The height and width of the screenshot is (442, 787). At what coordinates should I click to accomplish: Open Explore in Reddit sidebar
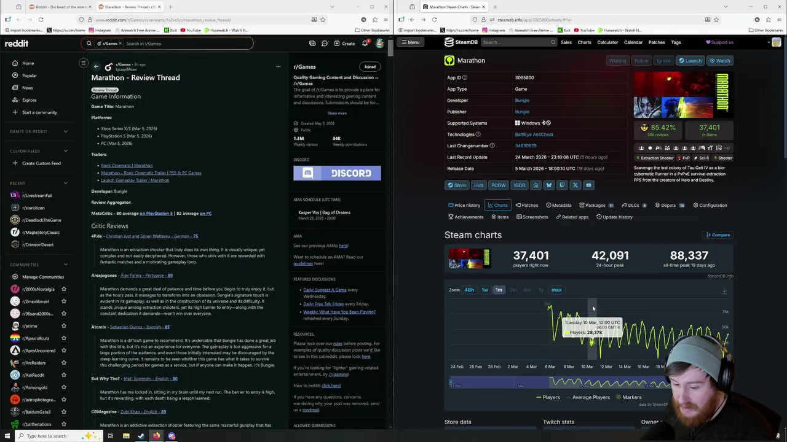29,100
